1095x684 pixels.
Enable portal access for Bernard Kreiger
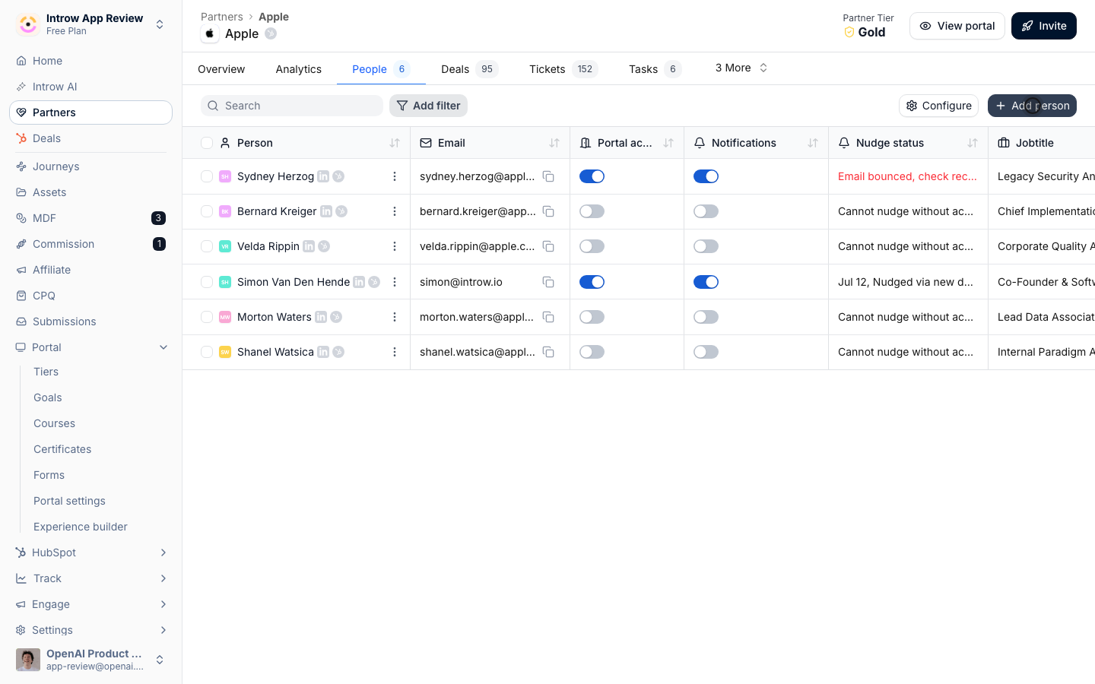[592, 211]
